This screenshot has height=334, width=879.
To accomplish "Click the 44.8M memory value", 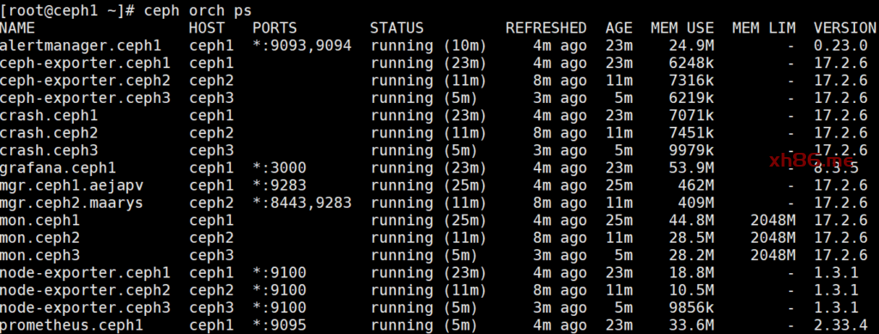I will [691, 221].
